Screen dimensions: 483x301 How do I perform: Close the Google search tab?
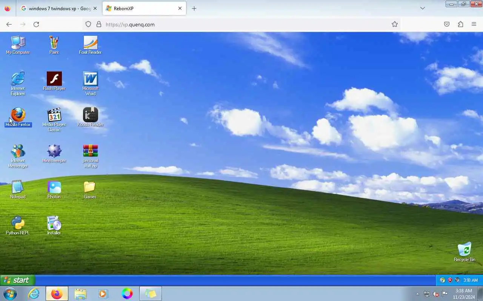pyautogui.click(x=95, y=8)
